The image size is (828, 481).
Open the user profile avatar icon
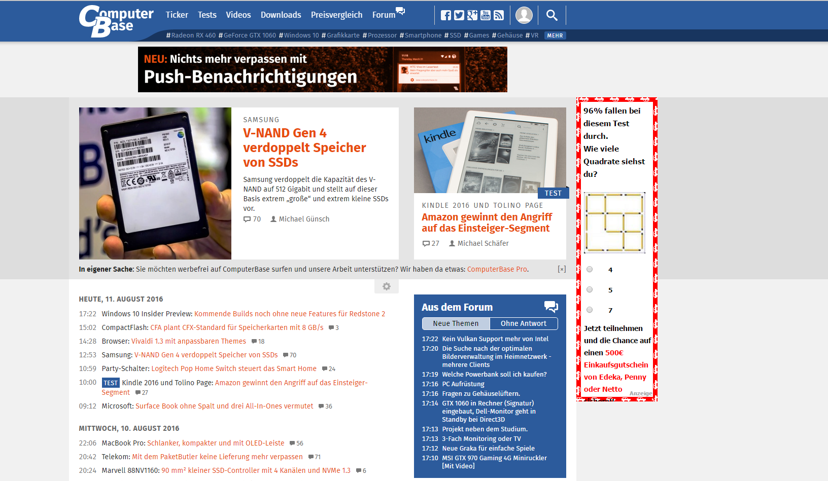pos(524,15)
